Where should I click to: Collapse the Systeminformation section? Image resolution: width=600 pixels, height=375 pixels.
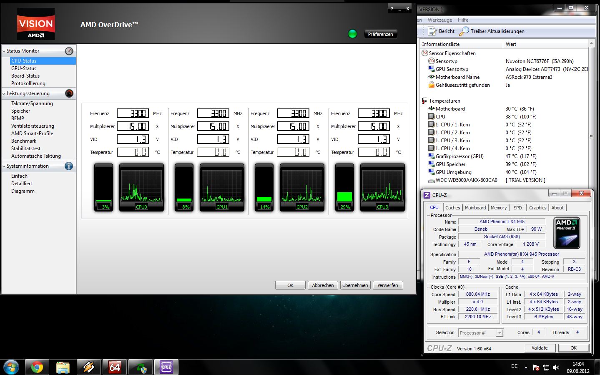pyautogui.click(x=4, y=166)
